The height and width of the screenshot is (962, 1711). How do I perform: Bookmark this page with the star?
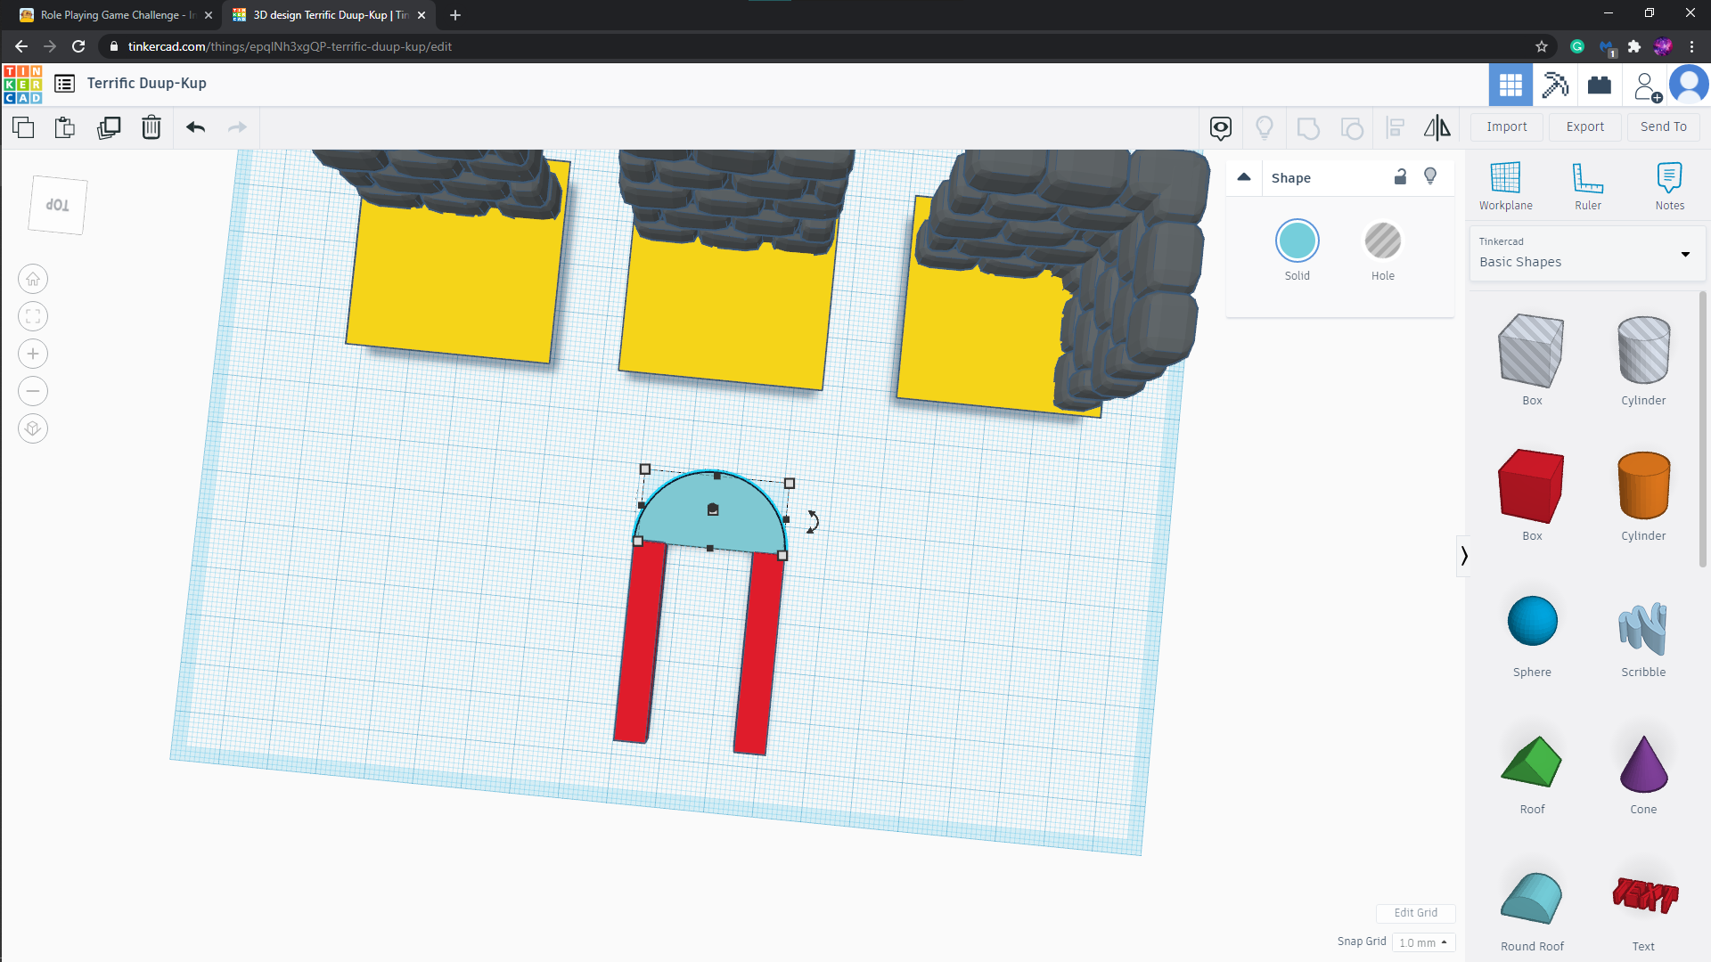click(x=1541, y=46)
